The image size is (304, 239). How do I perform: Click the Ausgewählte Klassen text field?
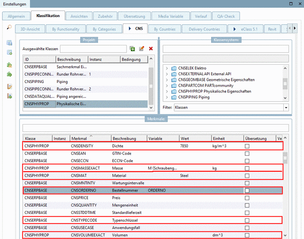[93, 49]
